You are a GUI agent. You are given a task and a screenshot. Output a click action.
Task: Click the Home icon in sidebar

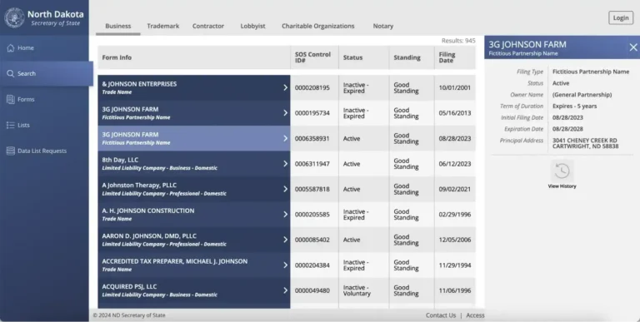tap(11, 47)
